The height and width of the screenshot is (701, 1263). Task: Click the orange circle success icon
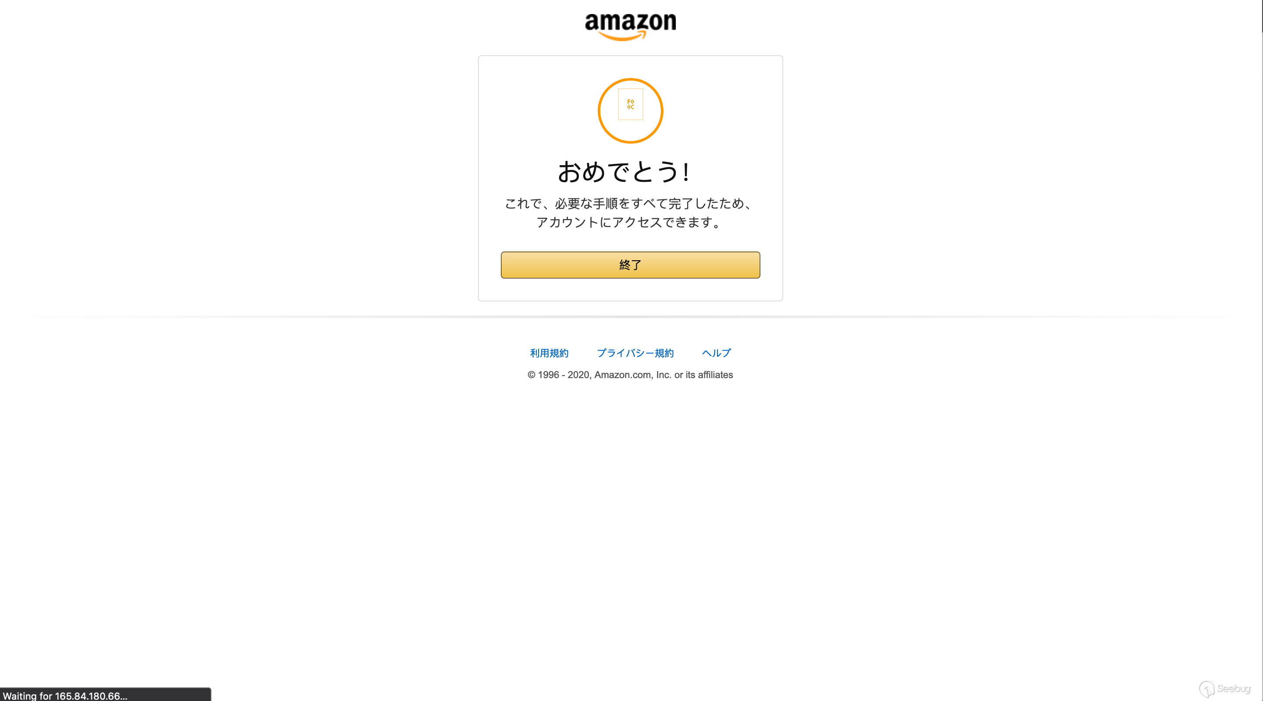(630, 111)
